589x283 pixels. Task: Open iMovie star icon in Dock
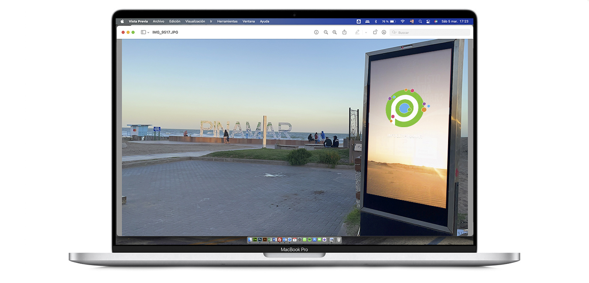325,239
